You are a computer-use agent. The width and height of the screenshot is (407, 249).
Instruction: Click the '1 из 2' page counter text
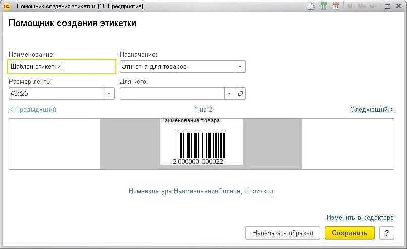203,109
